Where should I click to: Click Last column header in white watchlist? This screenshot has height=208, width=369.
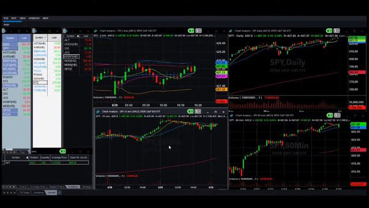(x=54, y=38)
